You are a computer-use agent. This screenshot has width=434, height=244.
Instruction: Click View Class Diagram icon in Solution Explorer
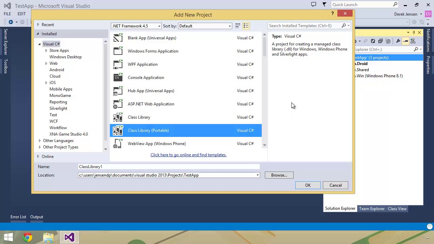click(413, 41)
